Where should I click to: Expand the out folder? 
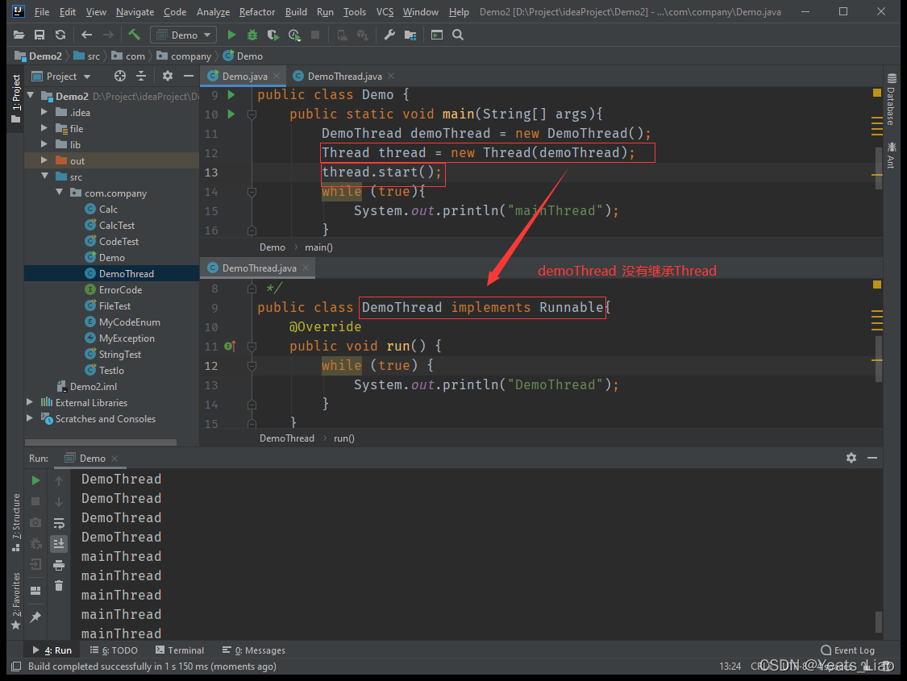(44, 160)
